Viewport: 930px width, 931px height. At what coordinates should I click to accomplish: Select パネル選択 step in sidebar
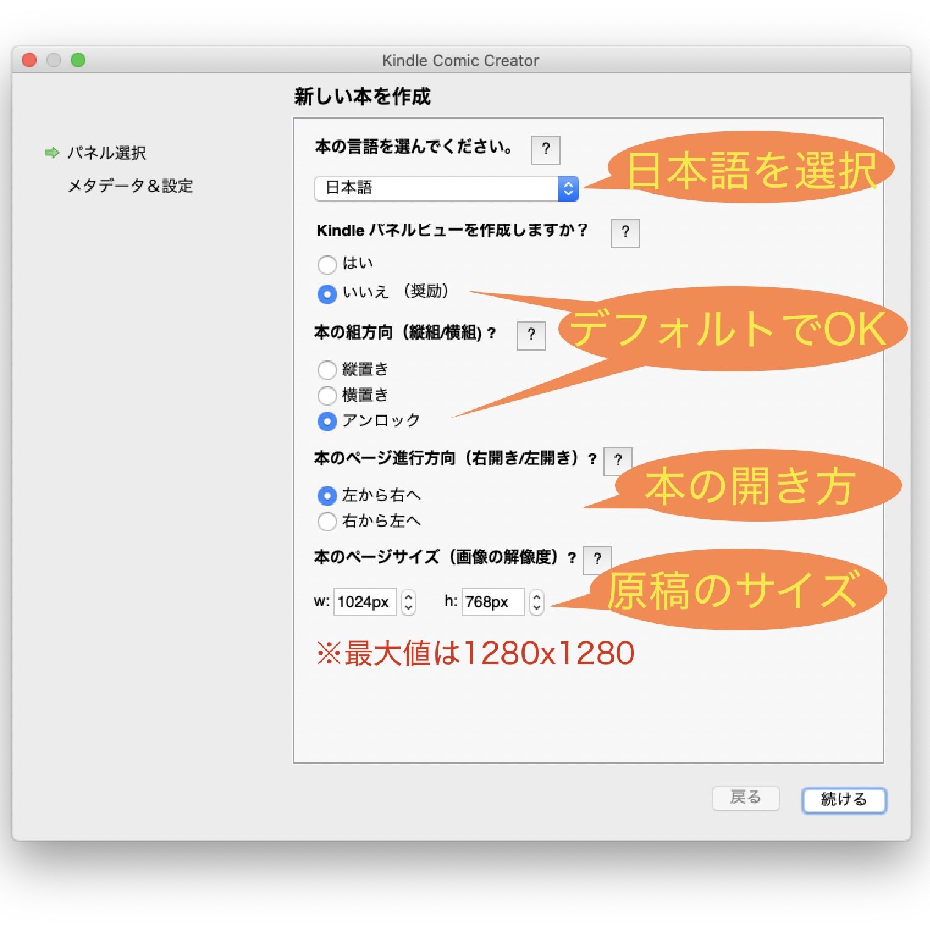coord(107,153)
